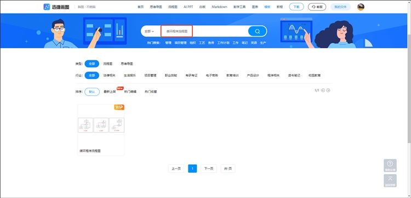
Task: Open the user avatar profile picture
Action: (361, 7)
